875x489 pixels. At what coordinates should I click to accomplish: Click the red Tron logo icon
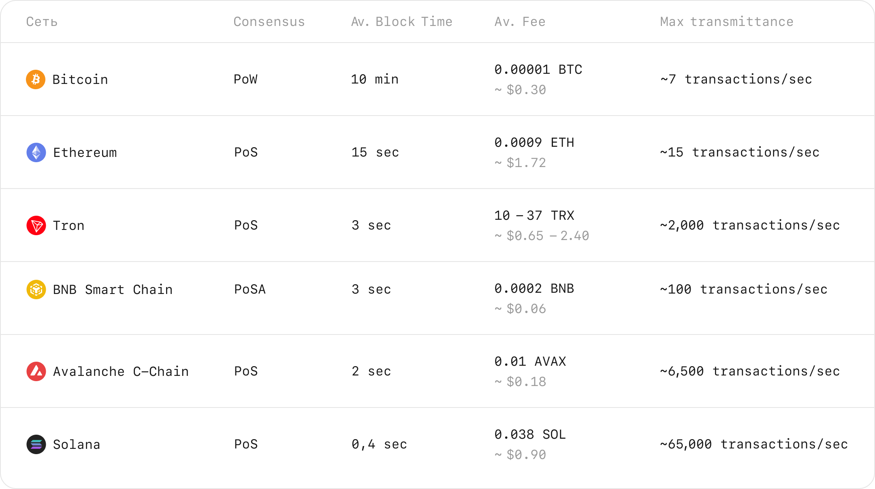point(36,225)
